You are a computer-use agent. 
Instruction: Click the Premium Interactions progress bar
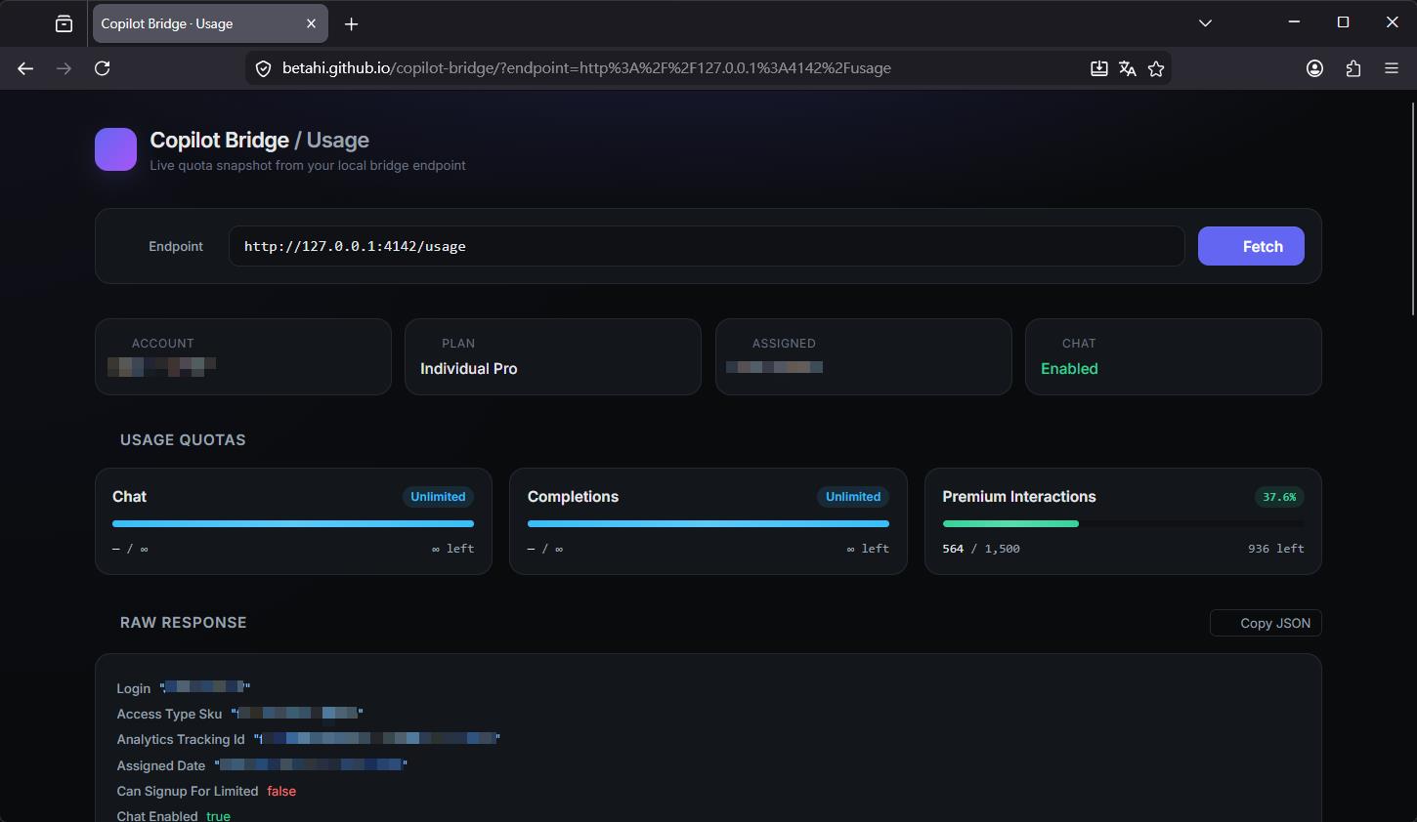click(1123, 524)
